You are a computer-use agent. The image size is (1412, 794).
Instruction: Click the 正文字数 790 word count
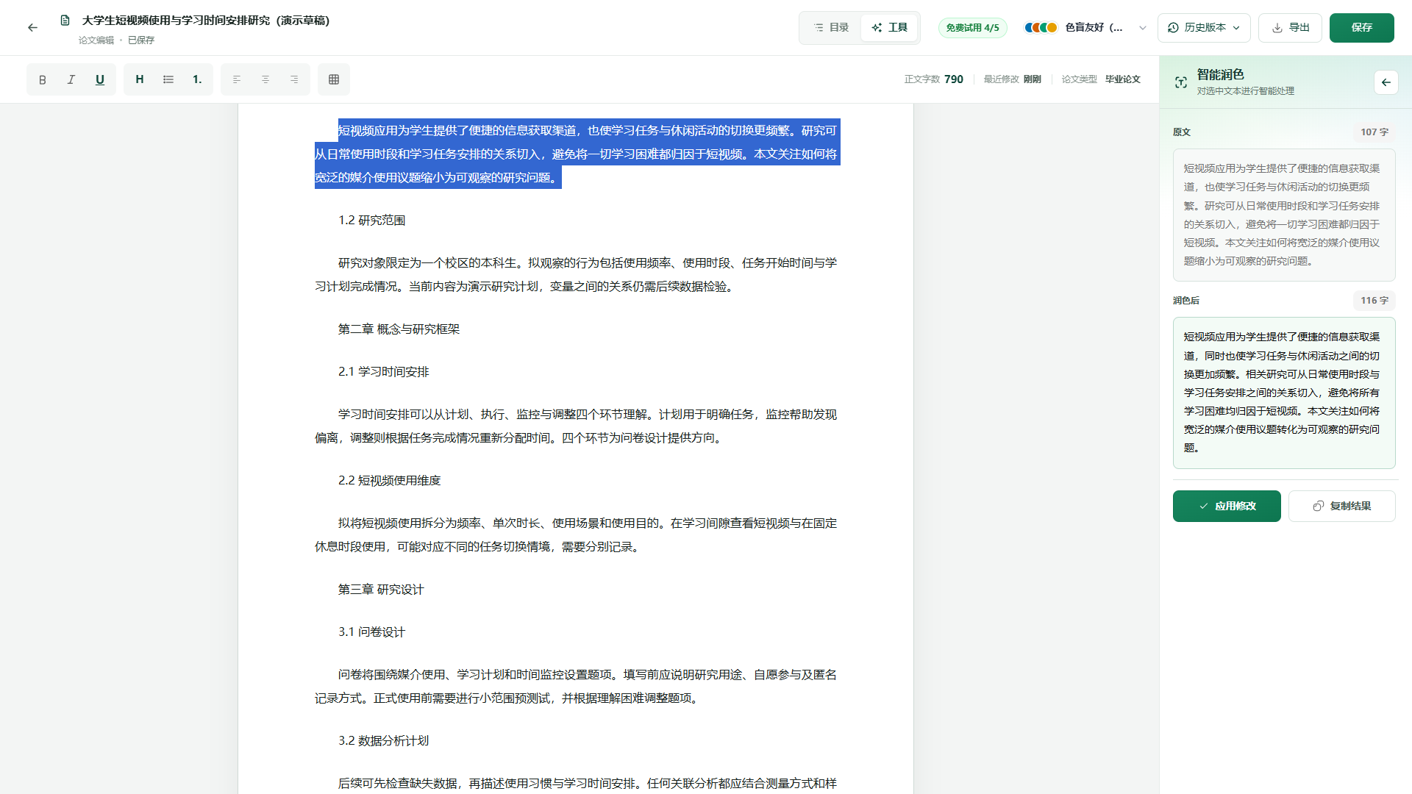click(x=933, y=79)
